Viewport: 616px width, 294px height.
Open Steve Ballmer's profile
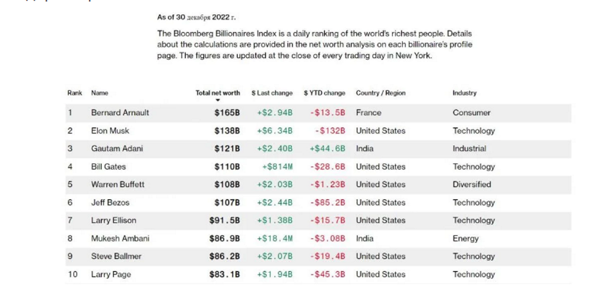(x=116, y=256)
